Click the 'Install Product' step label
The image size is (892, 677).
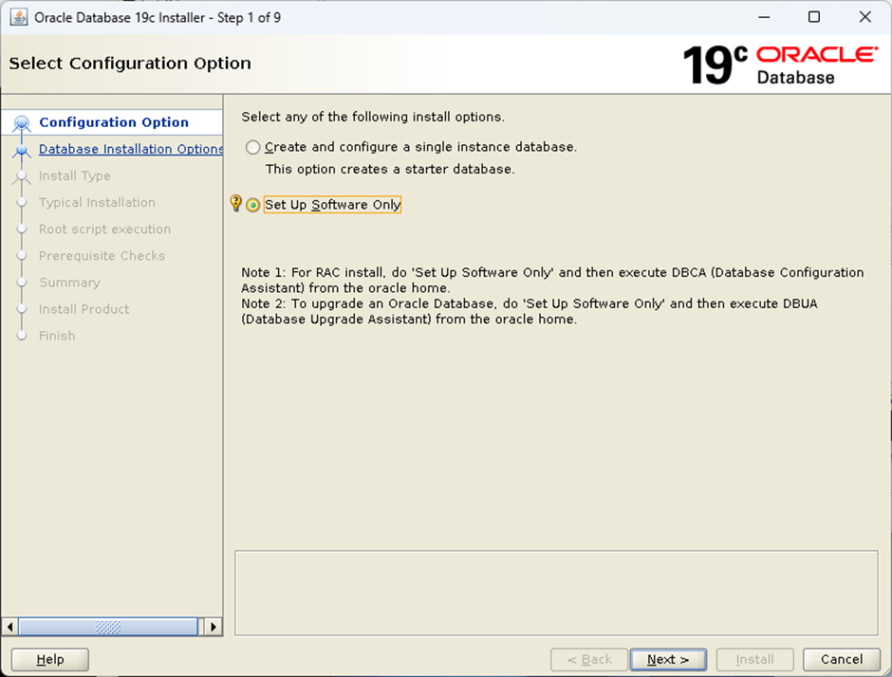[x=84, y=309]
